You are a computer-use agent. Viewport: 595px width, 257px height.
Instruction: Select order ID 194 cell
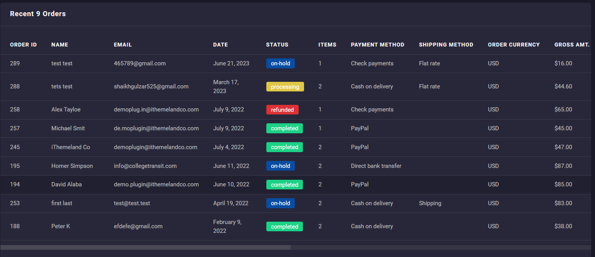coord(15,184)
